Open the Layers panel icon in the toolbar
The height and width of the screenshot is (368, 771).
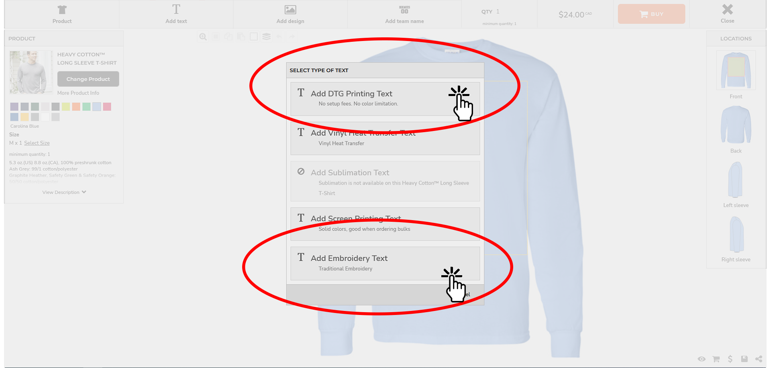point(266,37)
